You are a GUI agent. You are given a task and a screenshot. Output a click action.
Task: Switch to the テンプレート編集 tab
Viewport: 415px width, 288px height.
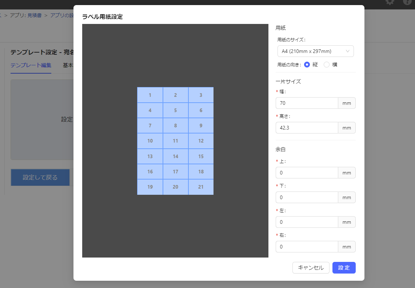tap(31, 65)
